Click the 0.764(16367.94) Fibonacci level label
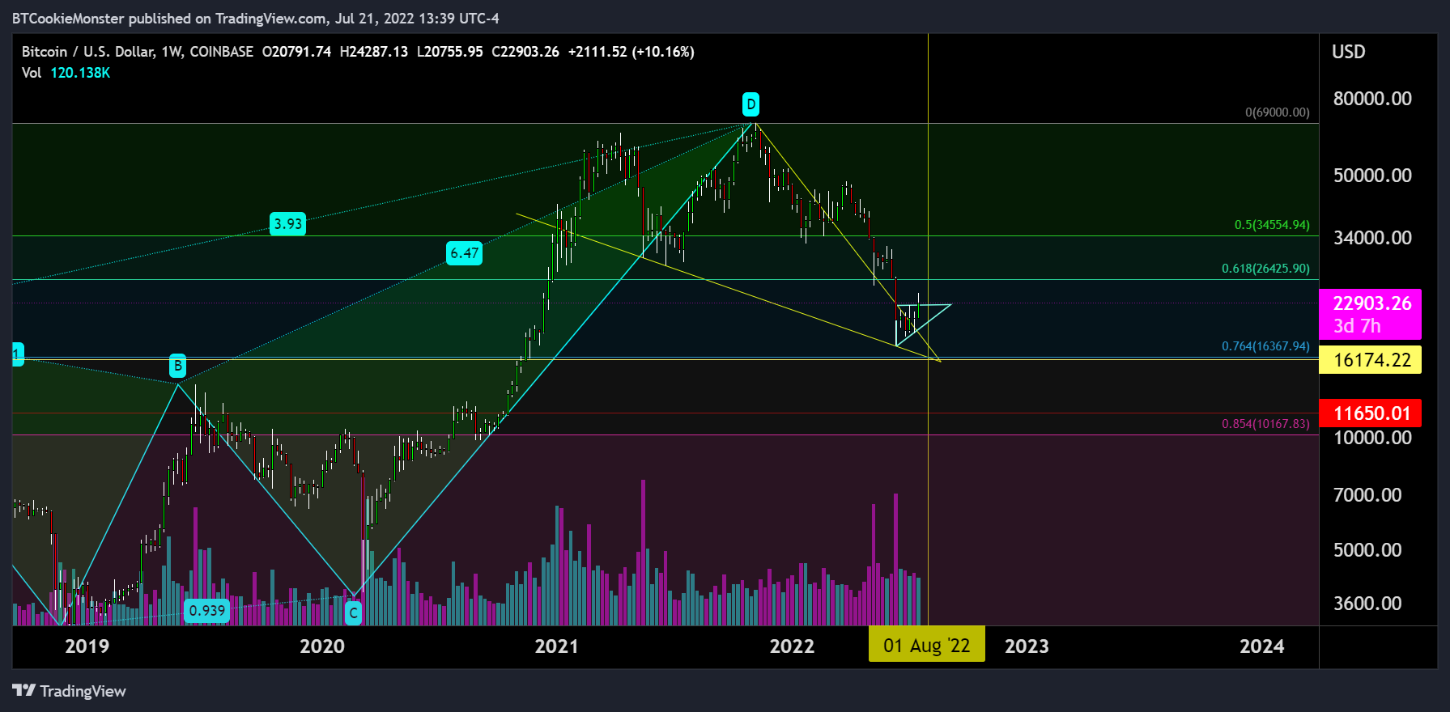This screenshot has width=1450, height=712. (1265, 346)
